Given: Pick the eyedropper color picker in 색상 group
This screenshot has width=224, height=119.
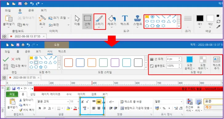Looking at the screenshot, I should coord(218,27).
